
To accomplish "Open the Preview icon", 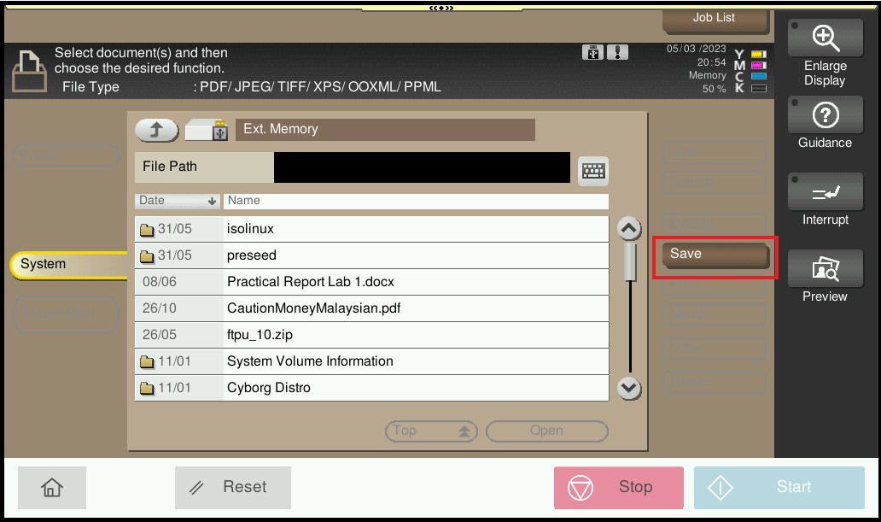I will pos(825,269).
